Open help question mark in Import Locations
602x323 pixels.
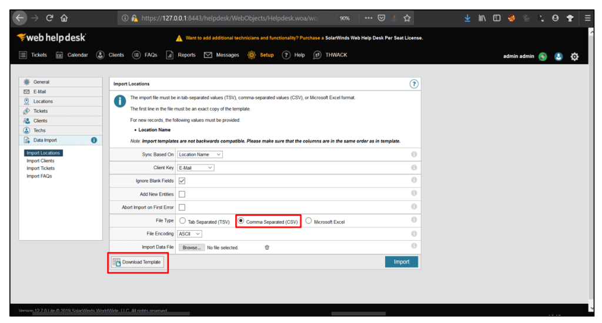tap(413, 84)
